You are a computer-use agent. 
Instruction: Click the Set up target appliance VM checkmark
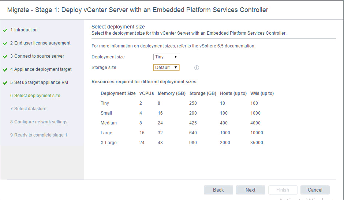(x=5, y=83)
